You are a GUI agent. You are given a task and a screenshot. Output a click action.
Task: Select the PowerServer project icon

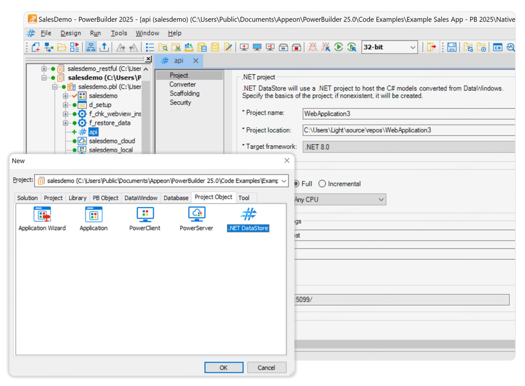point(196,219)
